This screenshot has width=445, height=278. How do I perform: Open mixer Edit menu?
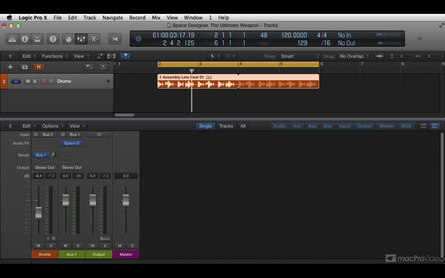coord(29,126)
